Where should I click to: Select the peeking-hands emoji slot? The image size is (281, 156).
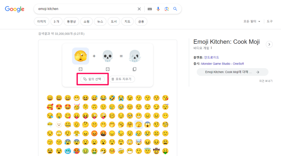pos(81,56)
